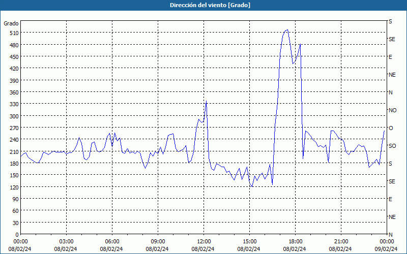Click the 'Grado' axis unit label
Viewport: 407px width, 254px height.
[x=11, y=23]
